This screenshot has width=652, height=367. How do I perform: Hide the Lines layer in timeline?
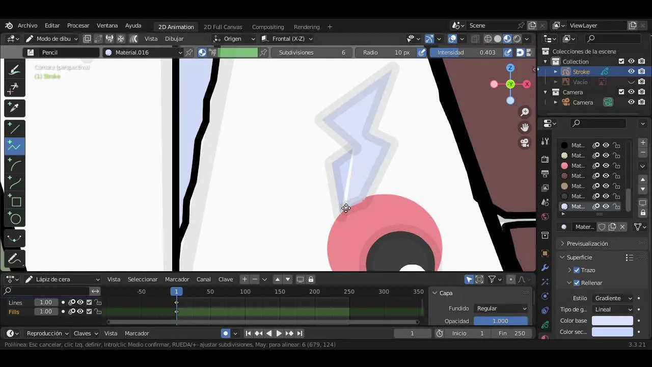coord(80,302)
